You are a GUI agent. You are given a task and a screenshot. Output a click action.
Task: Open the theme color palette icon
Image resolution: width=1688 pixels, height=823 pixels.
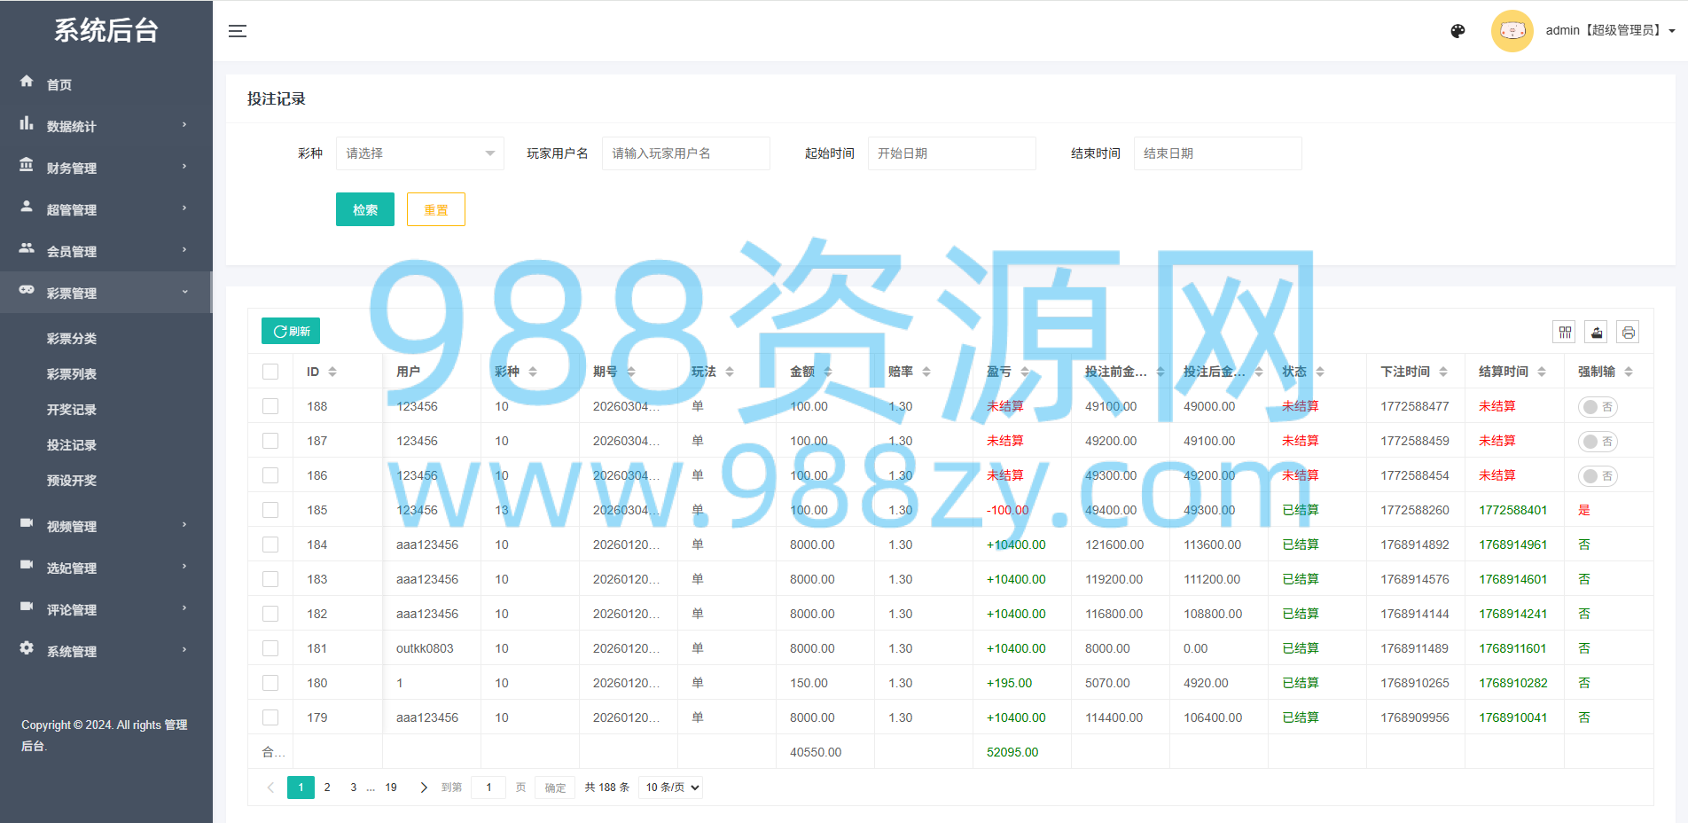click(1457, 31)
